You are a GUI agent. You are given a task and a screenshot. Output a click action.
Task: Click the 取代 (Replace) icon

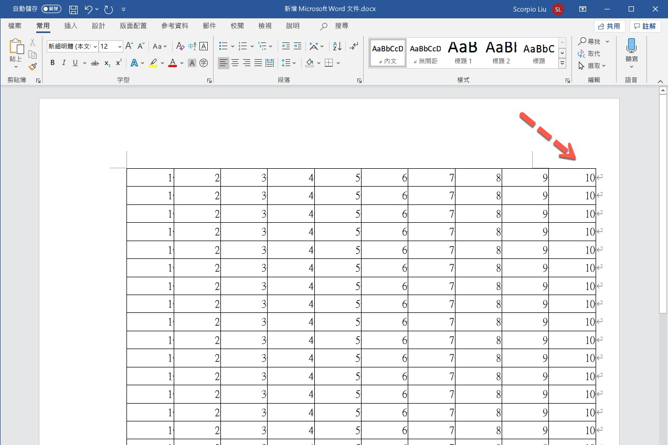click(x=591, y=53)
